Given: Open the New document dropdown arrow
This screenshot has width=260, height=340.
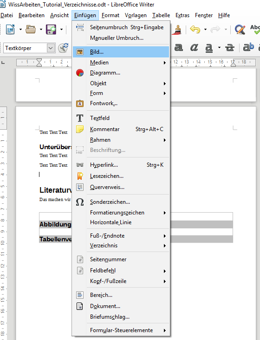Looking at the screenshot, I should [x=20, y=29].
